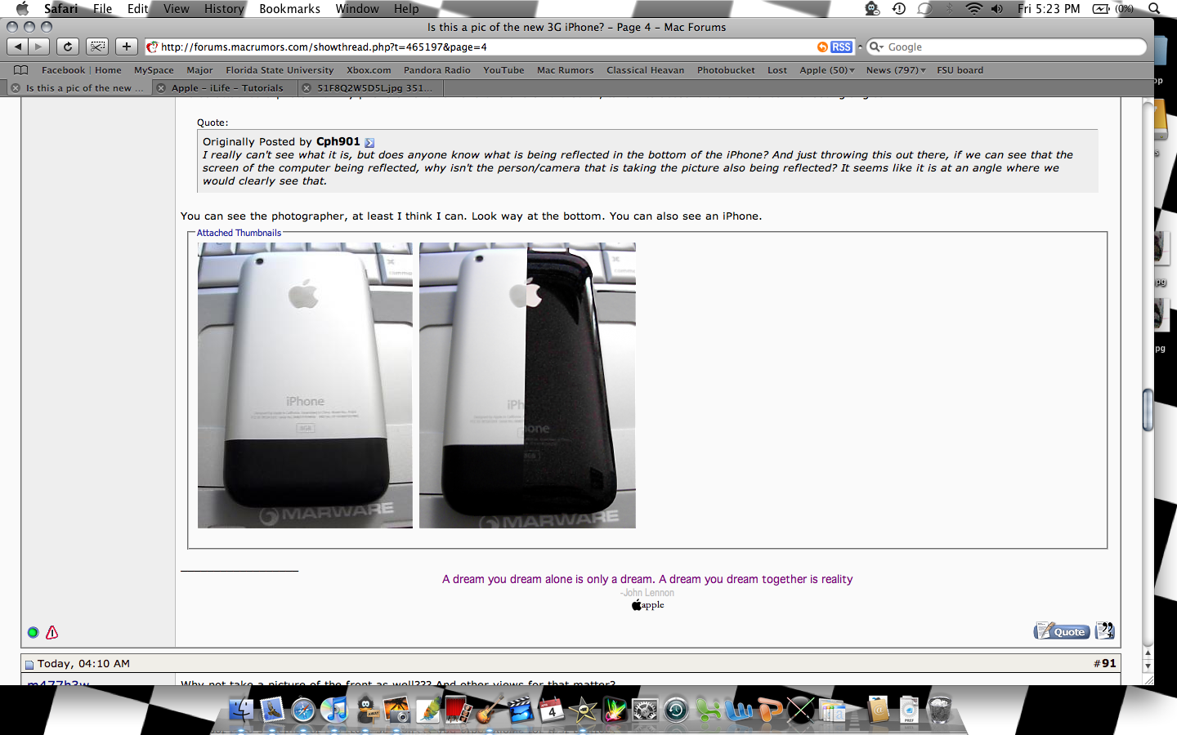Open the Wi-Fi status menu
Viewport: 1177px width, 735px height.
[x=973, y=9]
